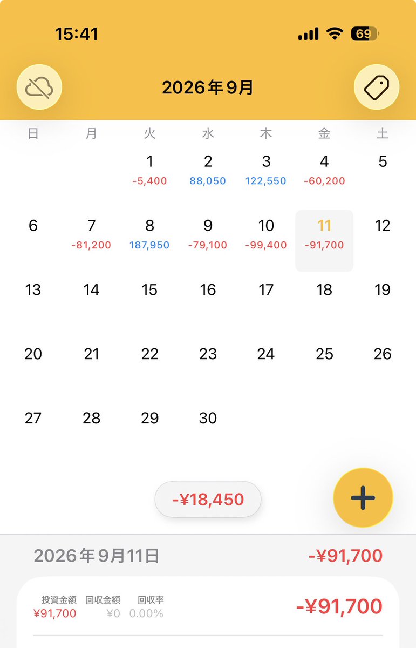Image resolution: width=416 pixels, height=648 pixels.
Task: Check the Wi-Fi status icon
Action: tap(335, 35)
